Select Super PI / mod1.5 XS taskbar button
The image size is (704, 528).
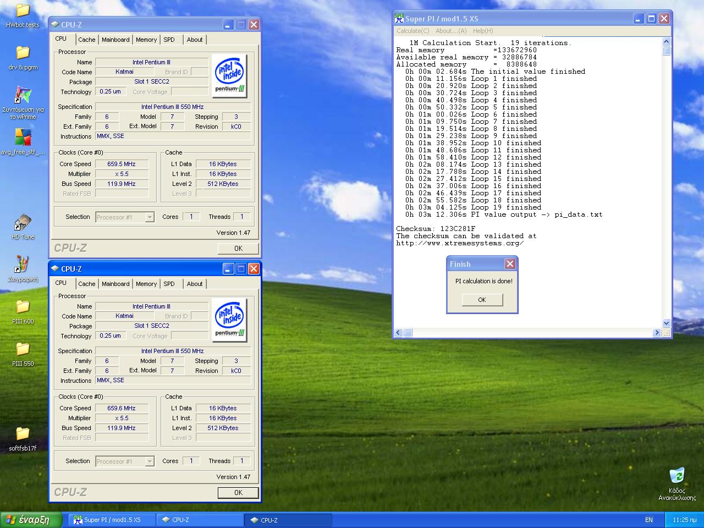pyautogui.click(x=112, y=520)
